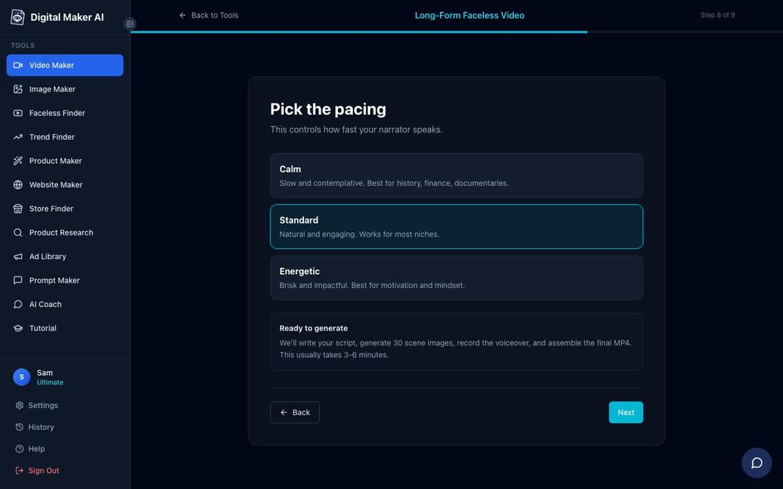Click the History clock icon
783x489 pixels.
coord(20,427)
